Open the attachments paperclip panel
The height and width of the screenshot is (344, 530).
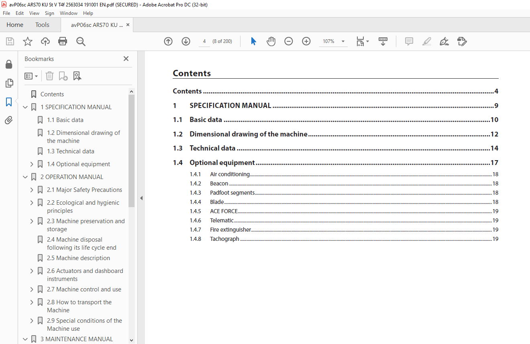coord(9,120)
